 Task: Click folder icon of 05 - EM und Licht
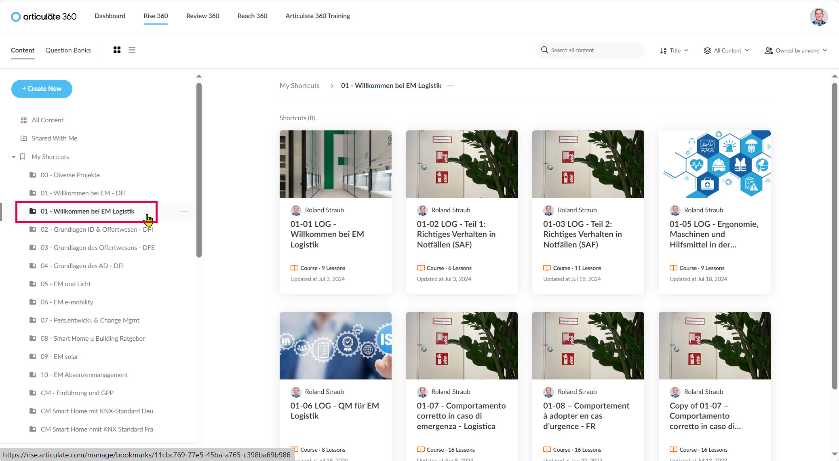coord(33,284)
